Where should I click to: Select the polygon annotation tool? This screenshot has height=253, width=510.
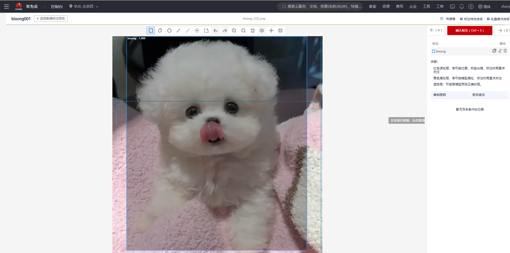[x=160, y=31]
